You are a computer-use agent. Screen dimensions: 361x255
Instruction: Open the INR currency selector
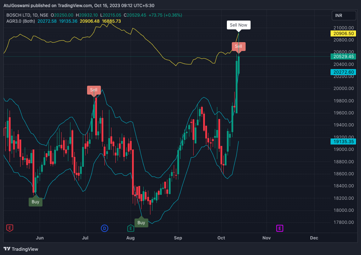(344, 16)
